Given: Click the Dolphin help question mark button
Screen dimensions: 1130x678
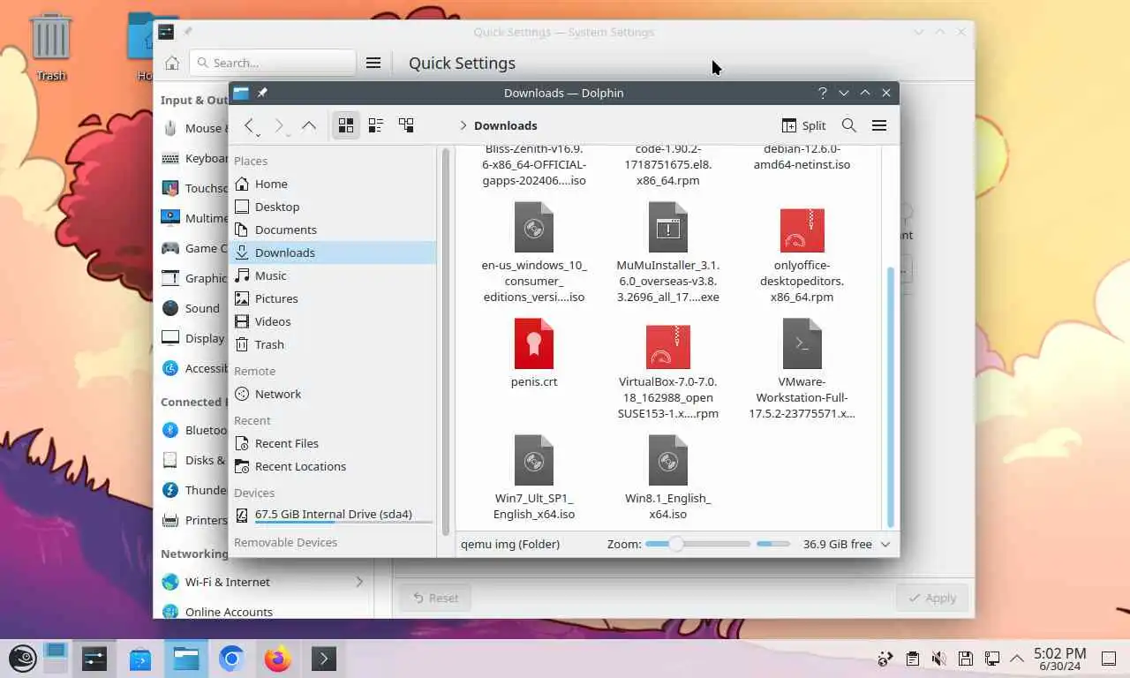Looking at the screenshot, I should click(x=822, y=93).
